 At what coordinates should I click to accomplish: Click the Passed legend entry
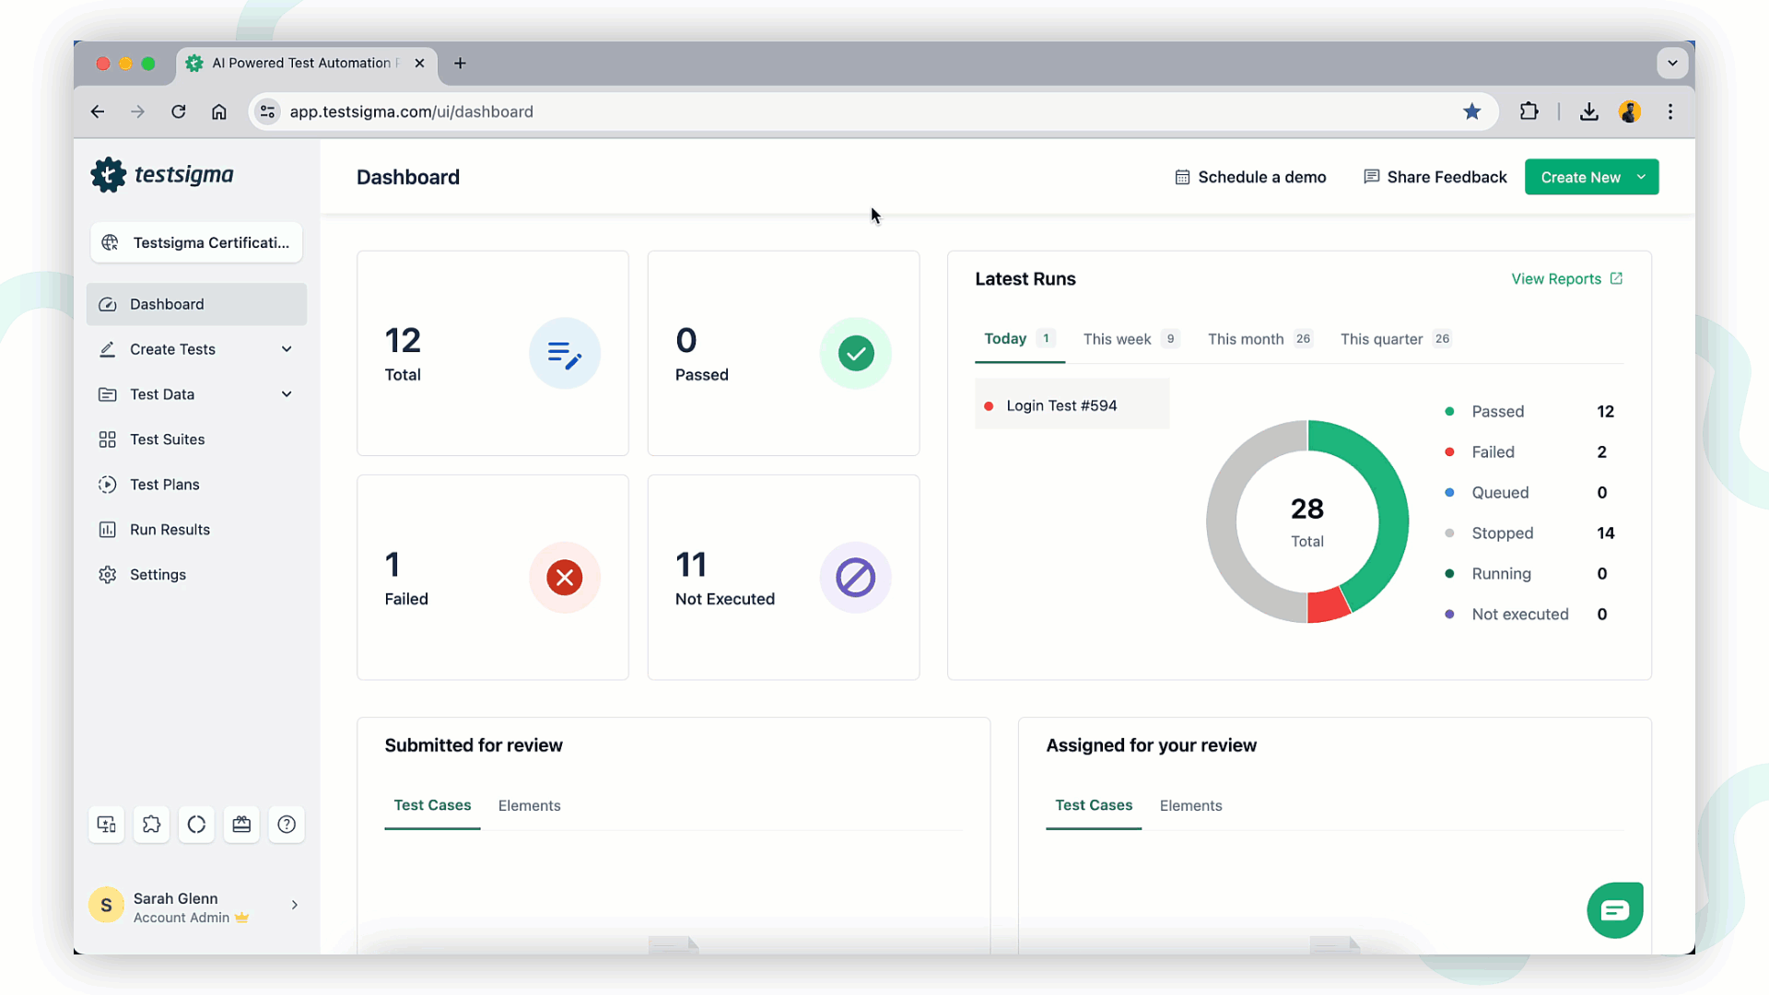[1529, 412]
